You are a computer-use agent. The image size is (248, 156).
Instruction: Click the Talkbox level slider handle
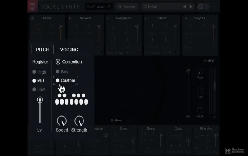click(x=175, y=26)
